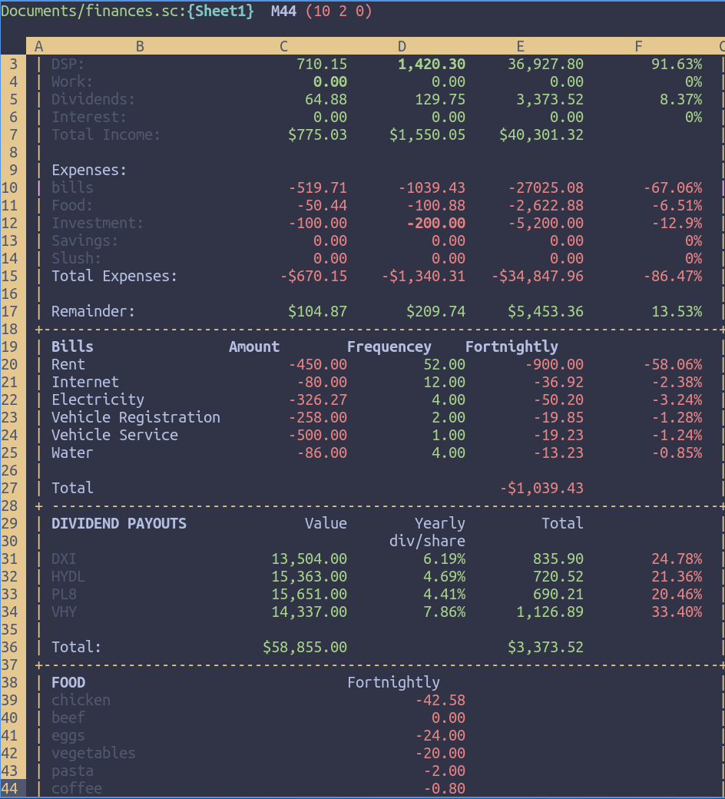This screenshot has width=725, height=799.
Task: Click DXI value 13,504.00
Action: click(309, 559)
